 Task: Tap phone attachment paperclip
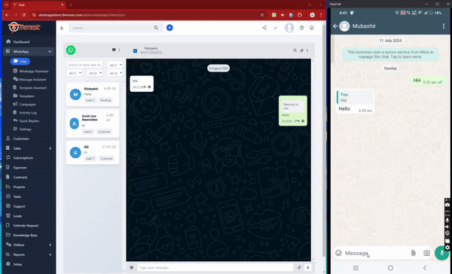(x=413, y=253)
